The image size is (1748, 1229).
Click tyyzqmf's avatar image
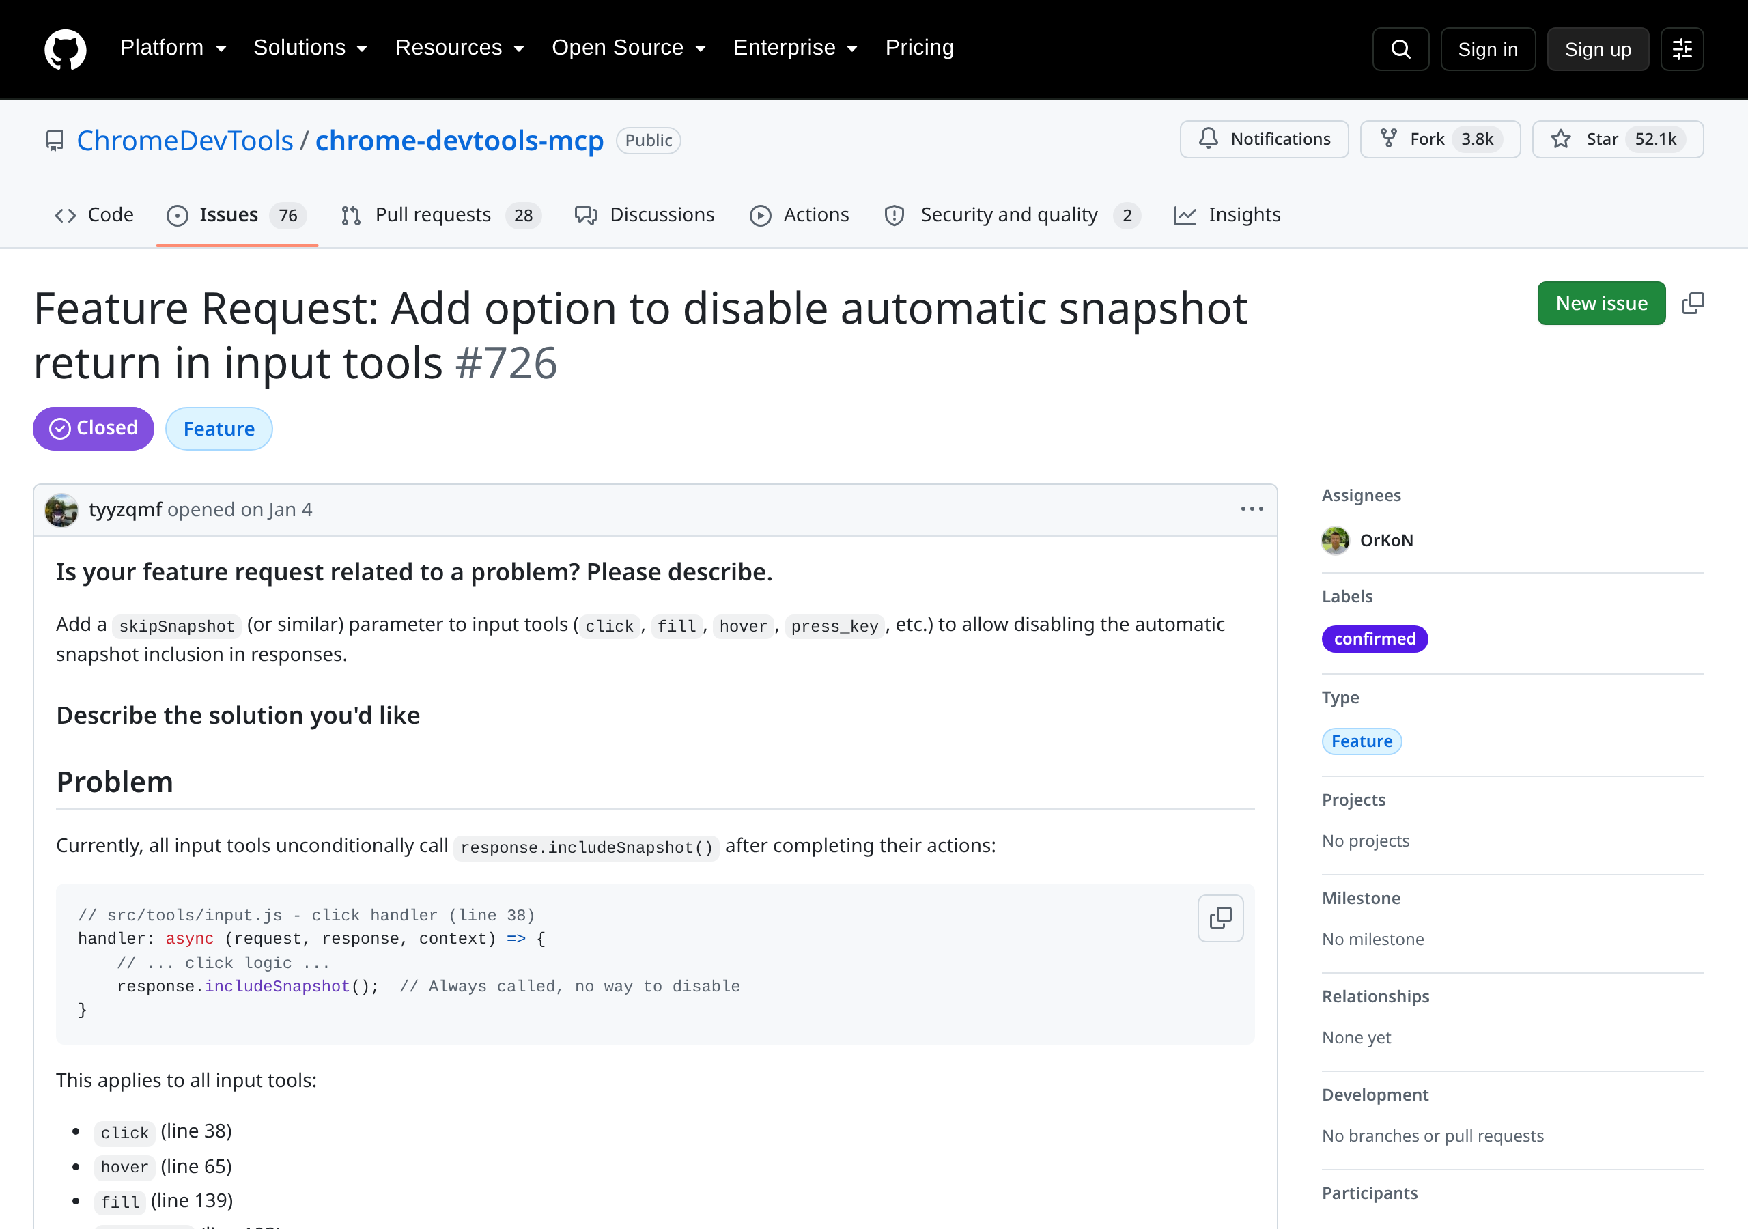(61, 510)
